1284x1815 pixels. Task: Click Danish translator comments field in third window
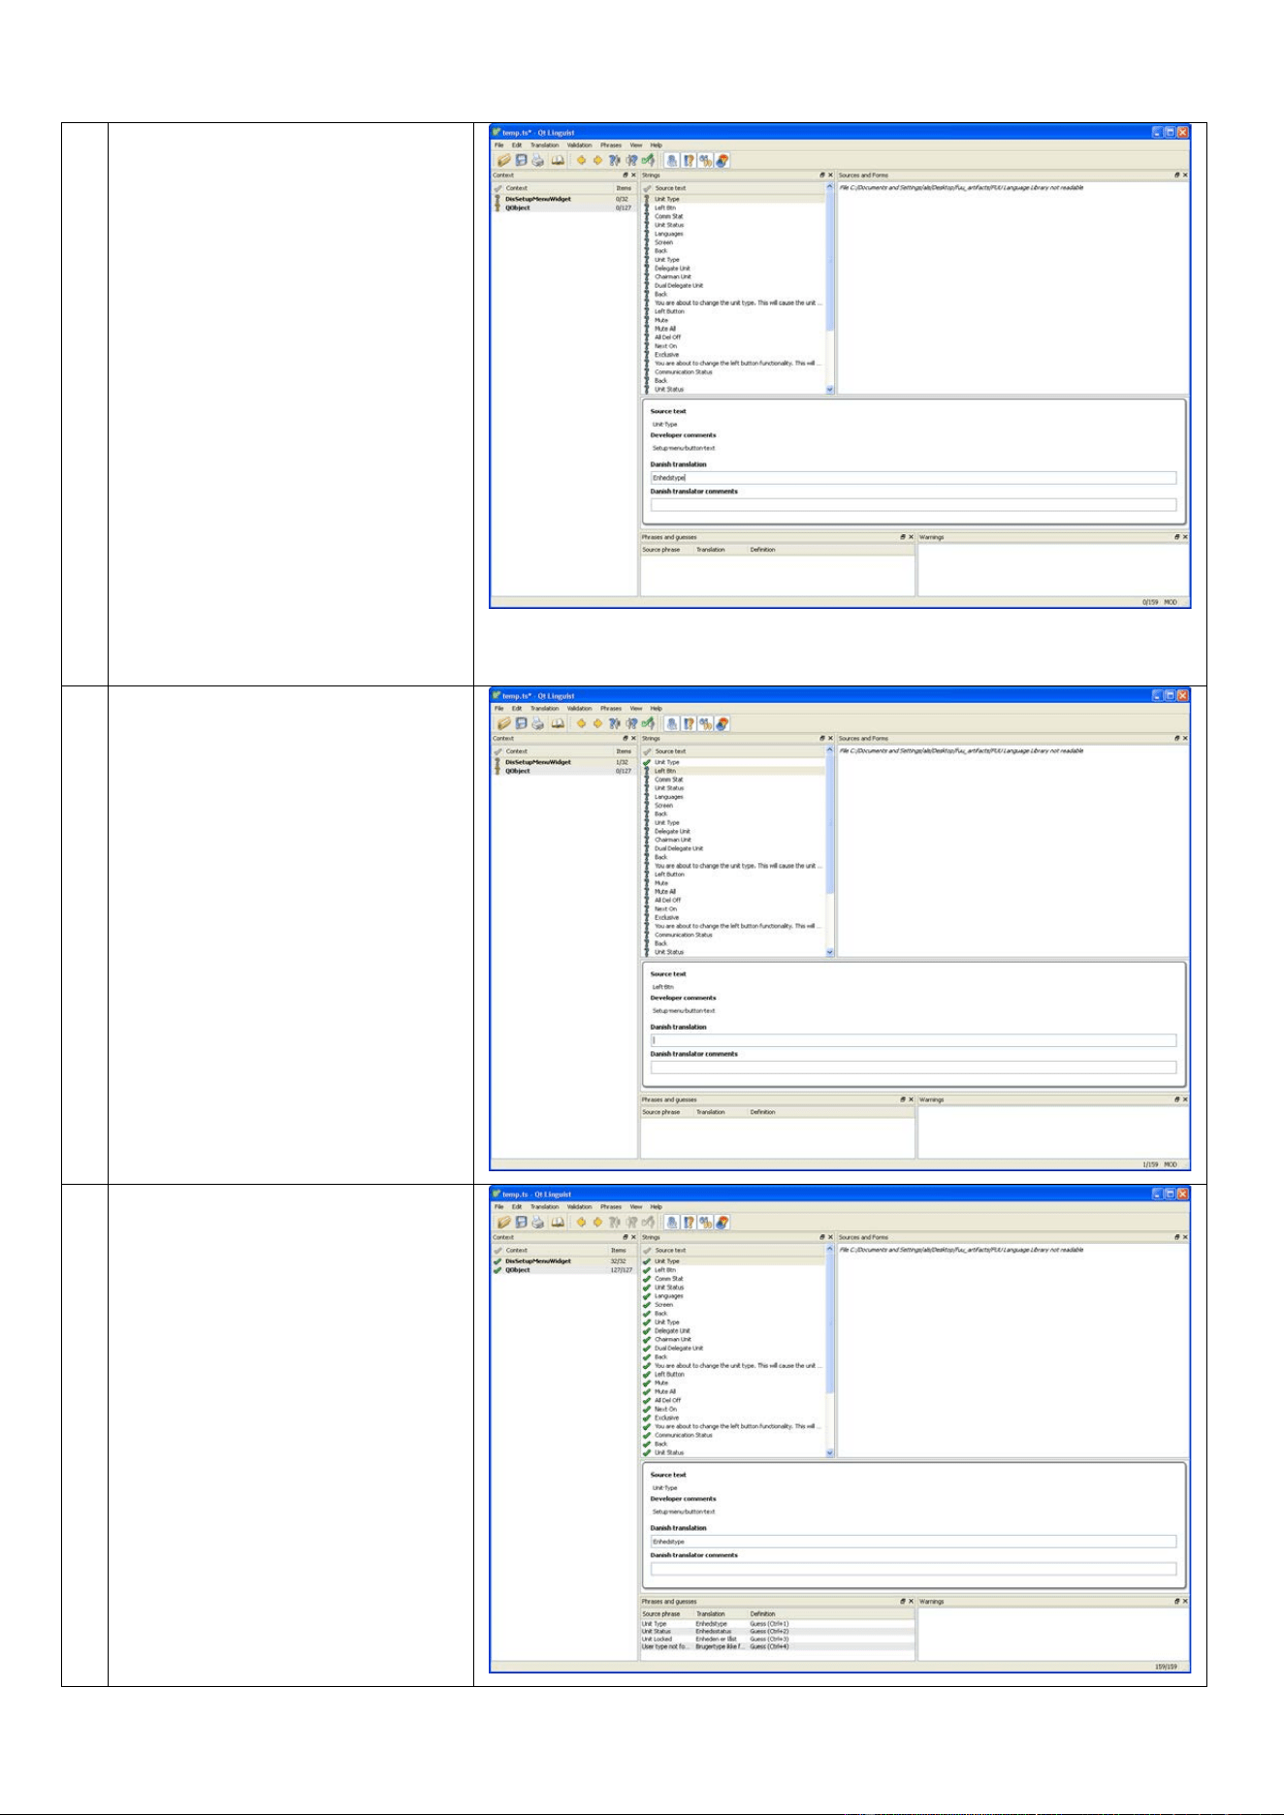click(x=913, y=1569)
